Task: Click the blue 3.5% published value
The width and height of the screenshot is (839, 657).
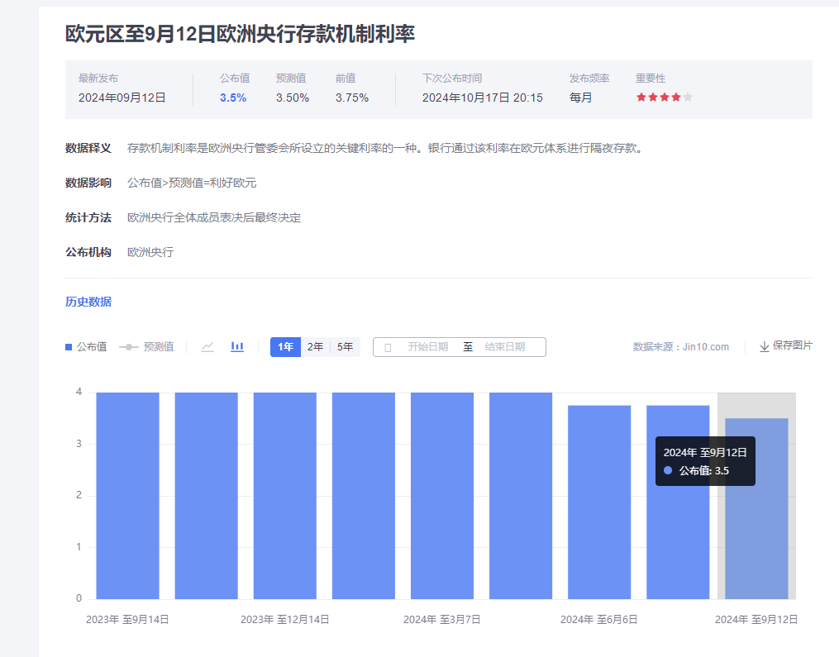Action: 233,98
